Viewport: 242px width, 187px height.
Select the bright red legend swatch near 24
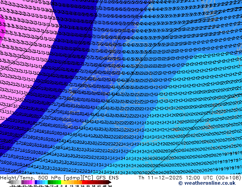(x=83, y=182)
